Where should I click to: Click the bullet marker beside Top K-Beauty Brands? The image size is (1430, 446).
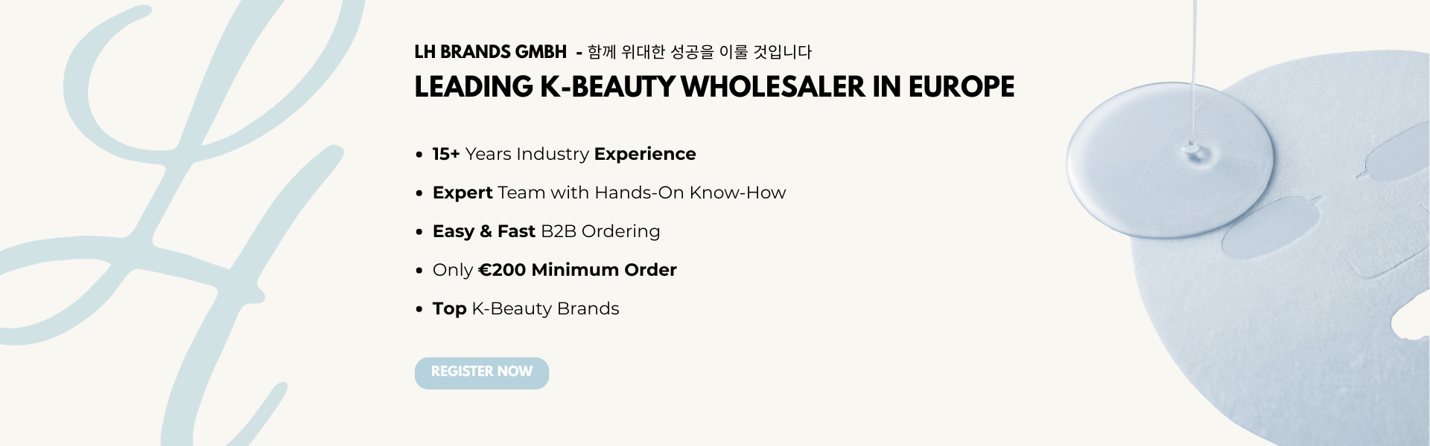click(418, 309)
